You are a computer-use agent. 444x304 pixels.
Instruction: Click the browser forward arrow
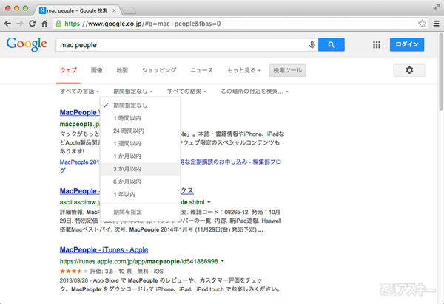20,24
